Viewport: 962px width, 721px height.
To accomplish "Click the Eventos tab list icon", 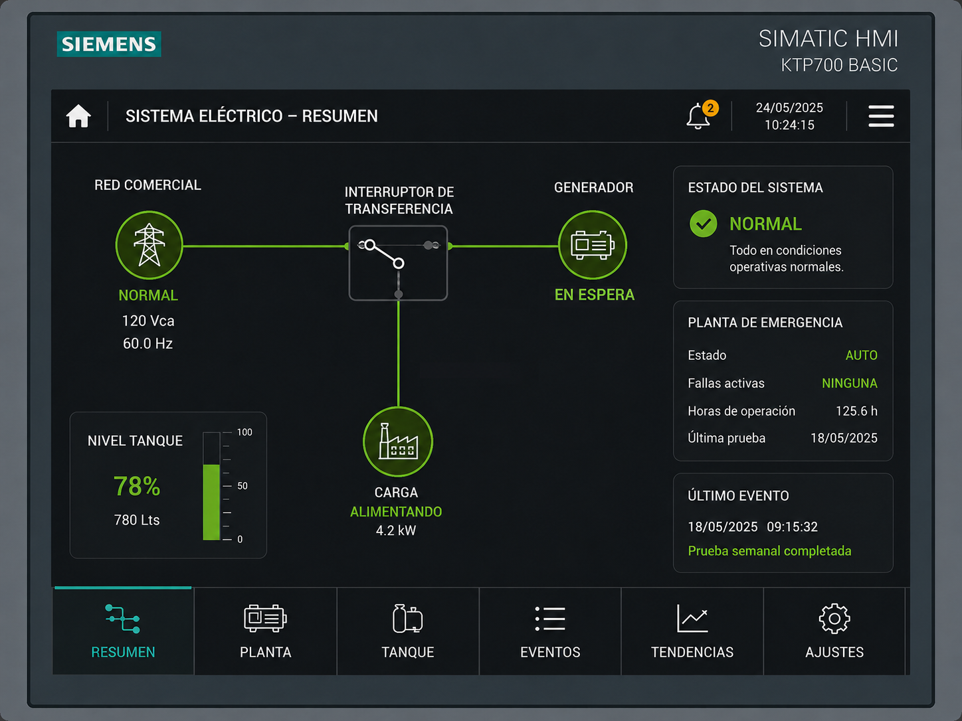I will coord(550,618).
